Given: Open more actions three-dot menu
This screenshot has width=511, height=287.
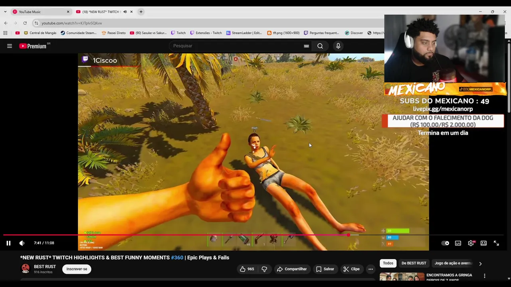Looking at the screenshot, I should coord(370,269).
